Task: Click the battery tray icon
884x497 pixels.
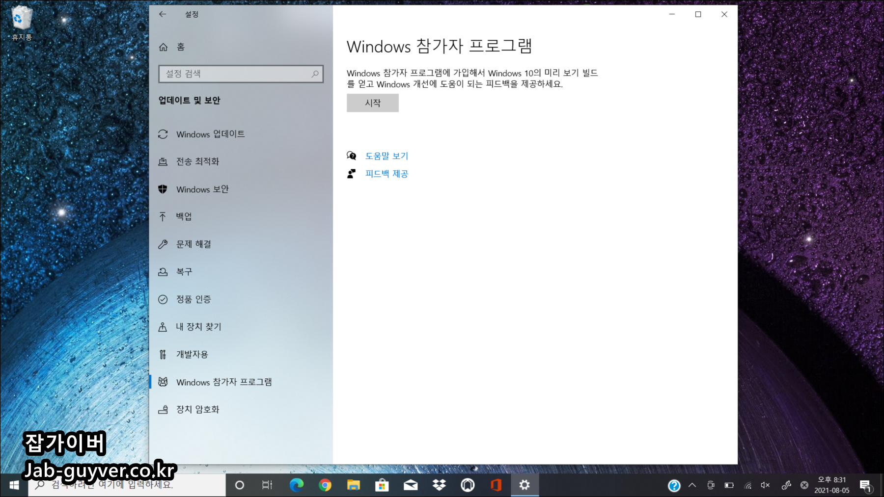Action: point(729,485)
